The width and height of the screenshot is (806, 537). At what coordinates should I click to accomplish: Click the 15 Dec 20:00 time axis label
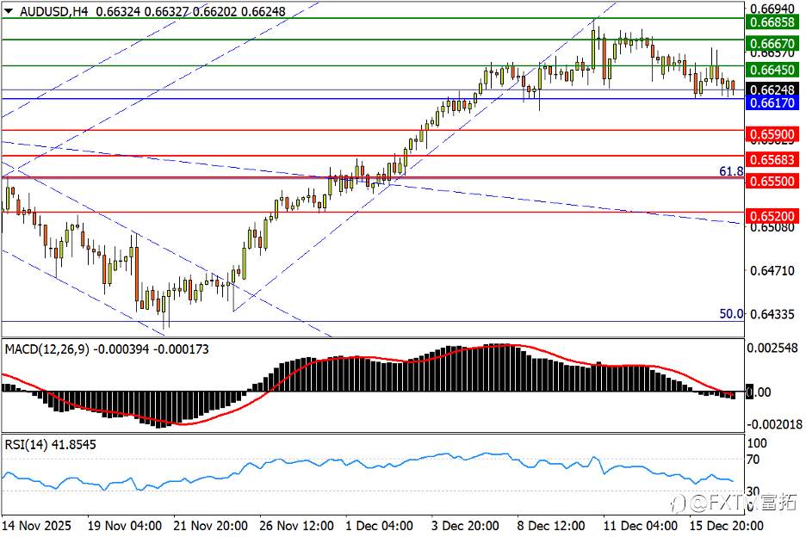coord(726,526)
